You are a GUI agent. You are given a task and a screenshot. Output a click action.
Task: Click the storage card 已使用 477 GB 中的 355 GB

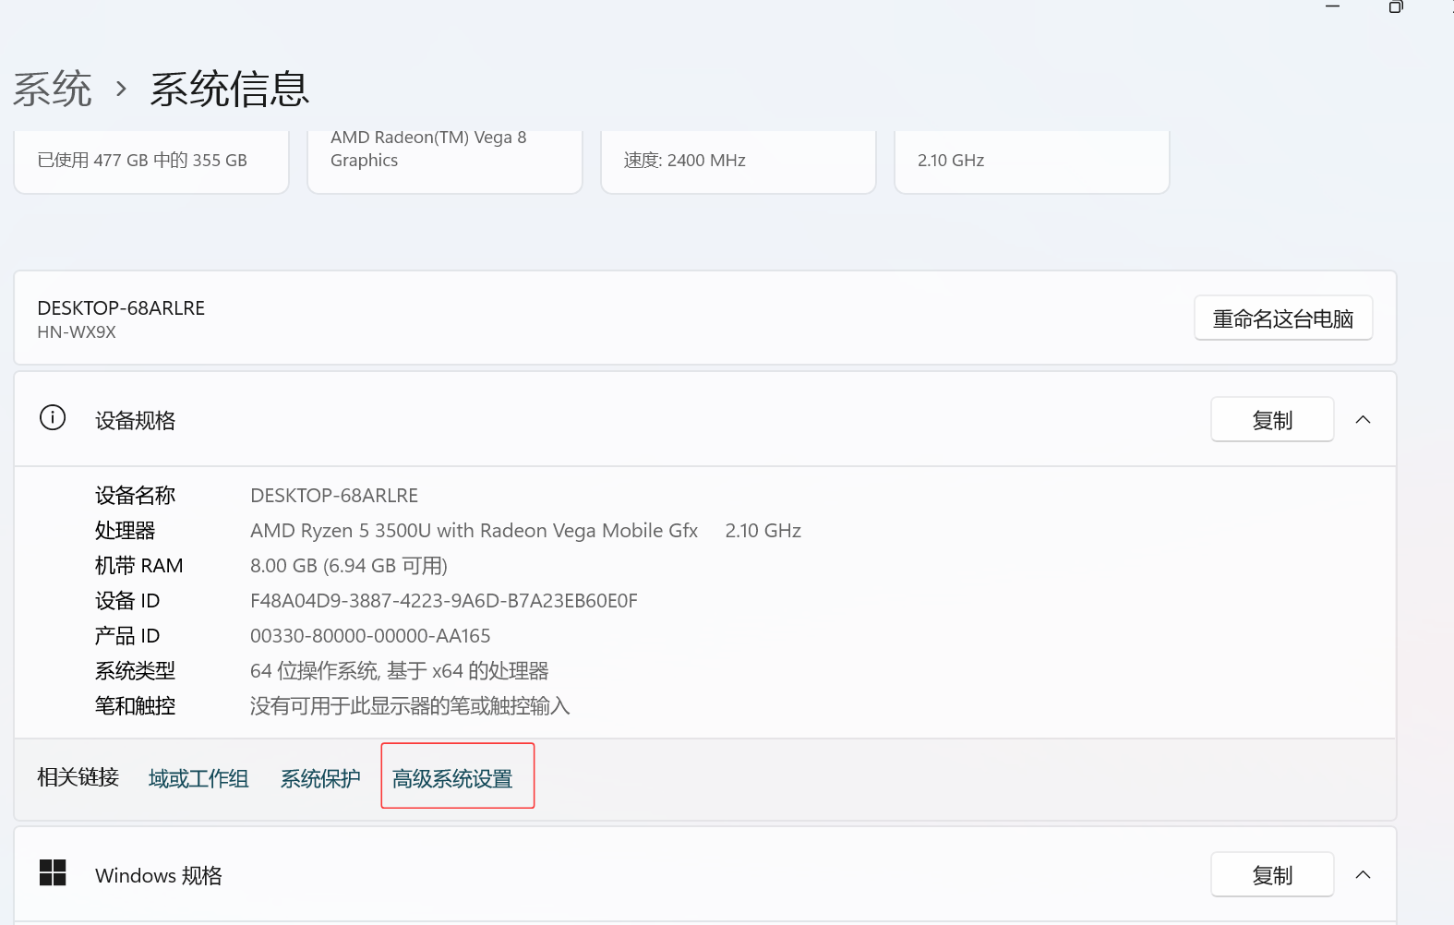(x=151, y=162)
